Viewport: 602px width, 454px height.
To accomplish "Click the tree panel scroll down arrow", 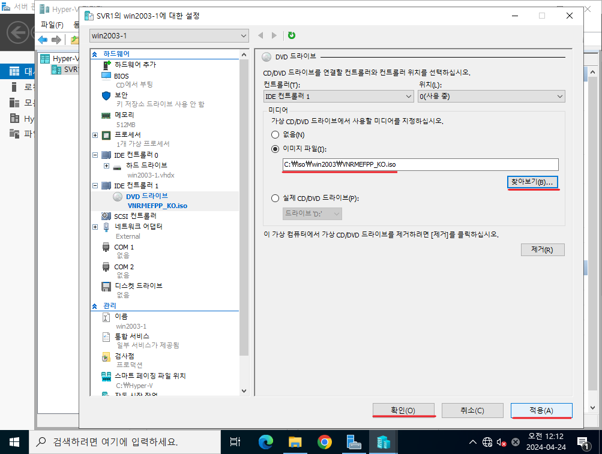I will (x=244, y=390).
